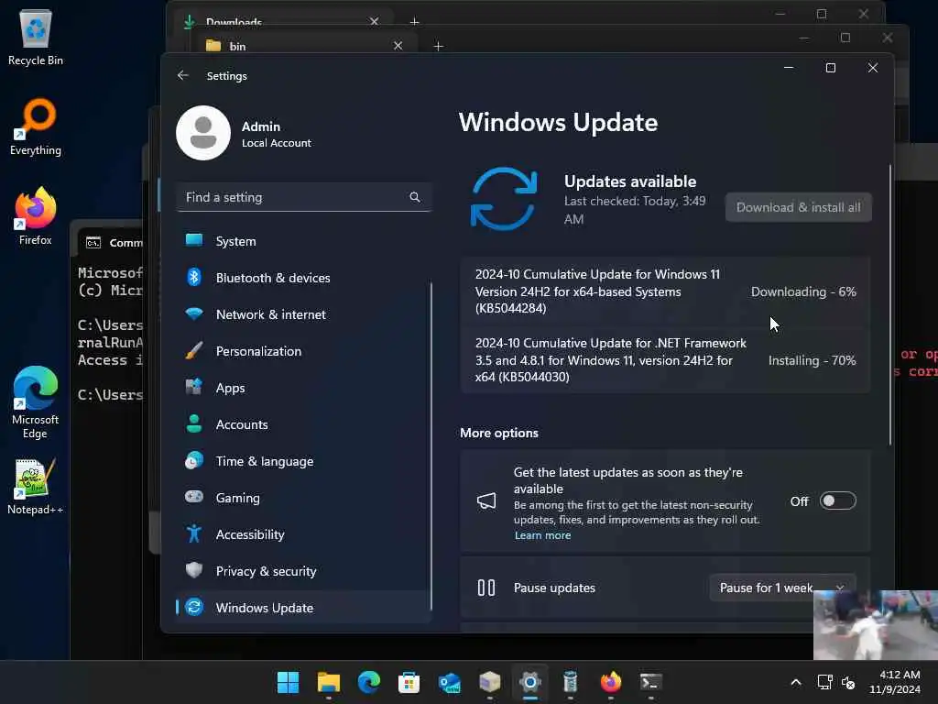Open Accessibility settings category
Image resolution: width=938 pixels, height=704 pixels.
(302, 534)
